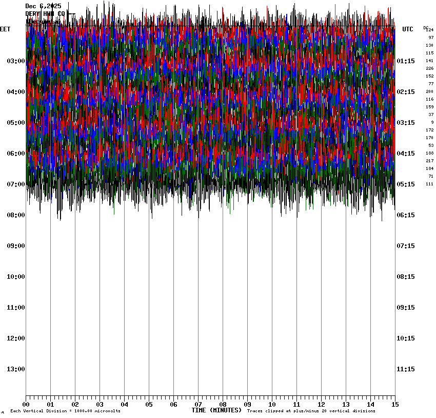This screenshot has width=436, height=418.
Task: Click the DERY HHN CO station label
Action: tap(45, 14)
